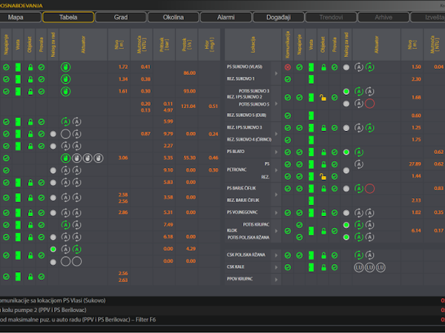Toggle work order indicator for REZ. I PS SUKOVO 3
Image resolution: width=445 pixels, height=333 pixels.
coord(346,128)
